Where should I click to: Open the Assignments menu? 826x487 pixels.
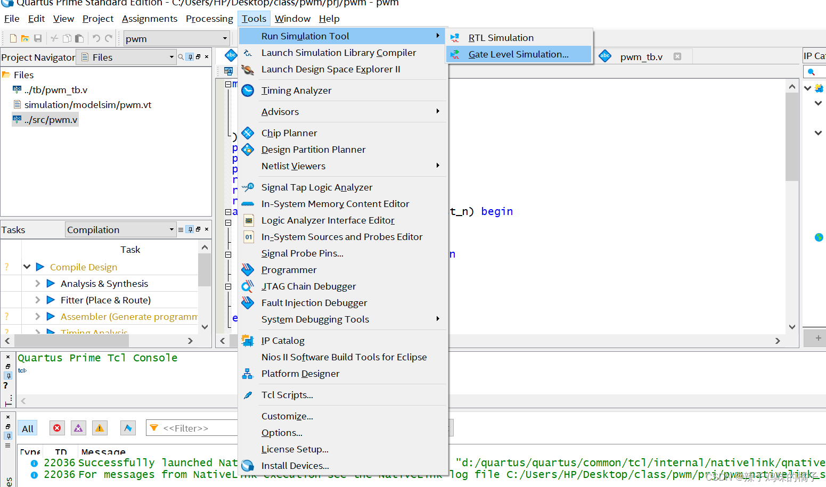click(150, 19)
